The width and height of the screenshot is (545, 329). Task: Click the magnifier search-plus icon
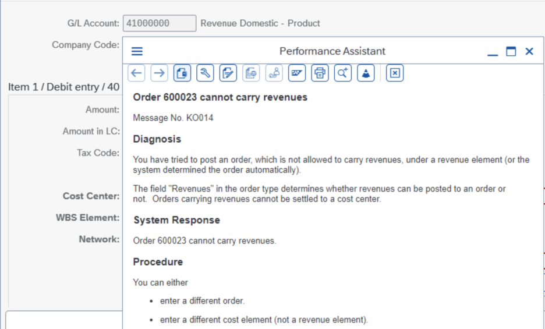343,73
